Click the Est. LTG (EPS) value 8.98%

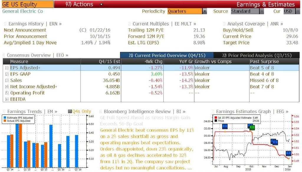point(199,42)
